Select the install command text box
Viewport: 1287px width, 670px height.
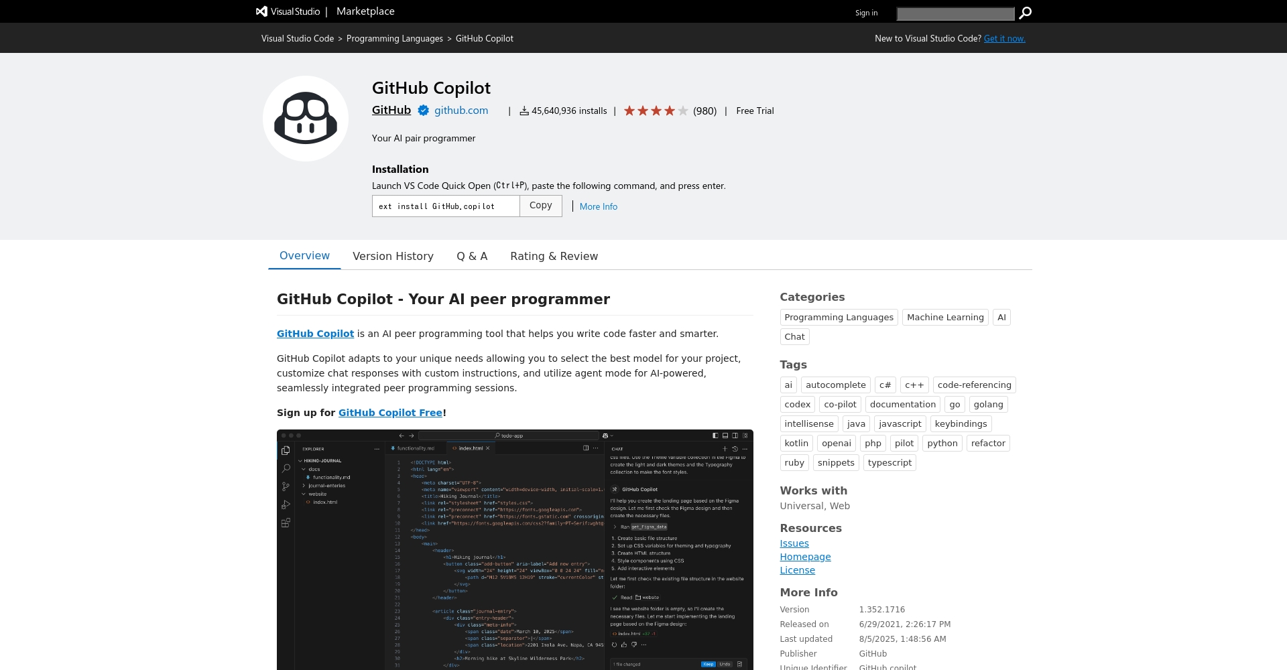tap(446, 206)
